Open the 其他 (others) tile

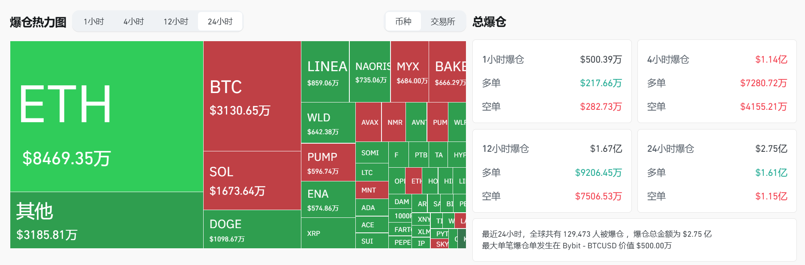(x=106, y=220)
